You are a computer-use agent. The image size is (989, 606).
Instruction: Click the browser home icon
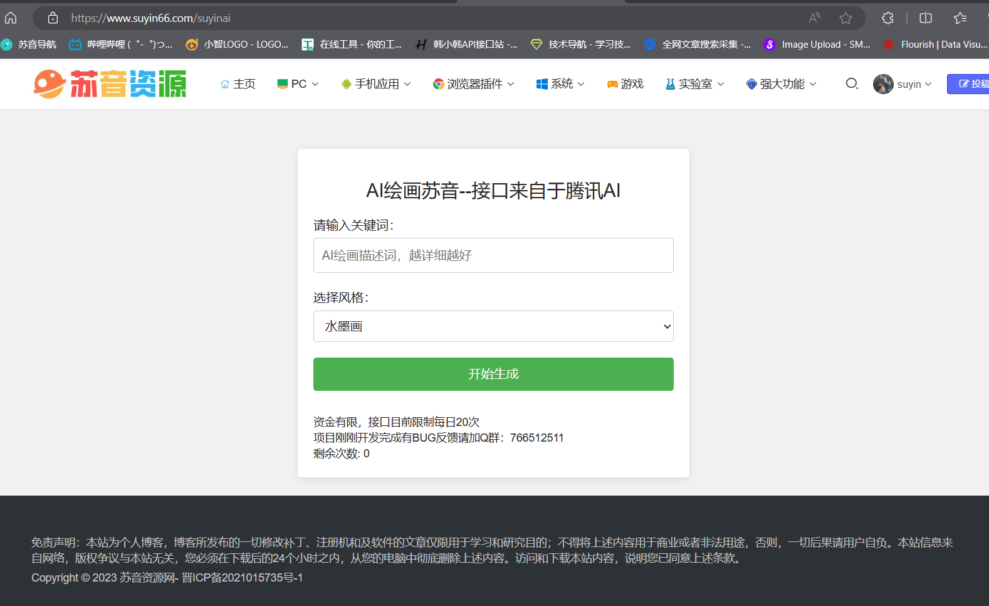pos(11,18)
